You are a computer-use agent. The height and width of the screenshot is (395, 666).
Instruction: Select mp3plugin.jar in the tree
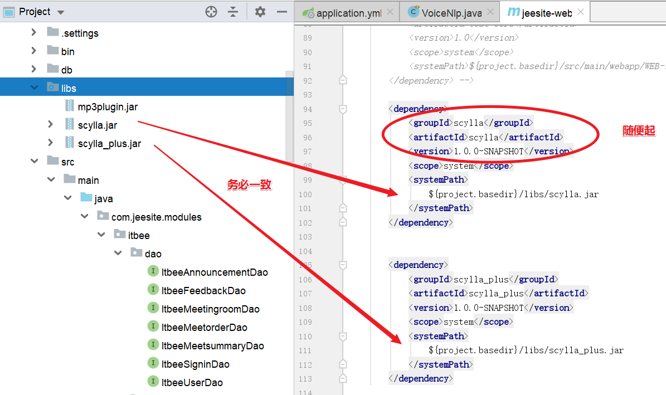(108, 106)
